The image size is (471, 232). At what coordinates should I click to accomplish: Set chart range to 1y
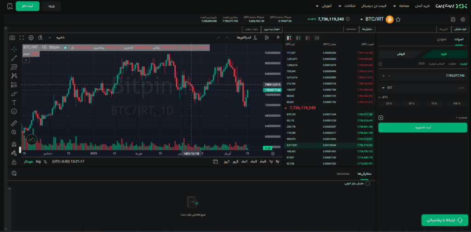pyautogui.click(x=271, y=161)
